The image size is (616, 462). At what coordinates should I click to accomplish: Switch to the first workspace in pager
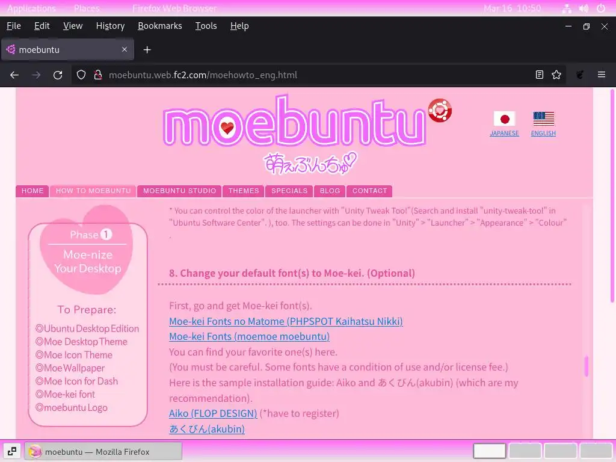[x=489, y=451]
